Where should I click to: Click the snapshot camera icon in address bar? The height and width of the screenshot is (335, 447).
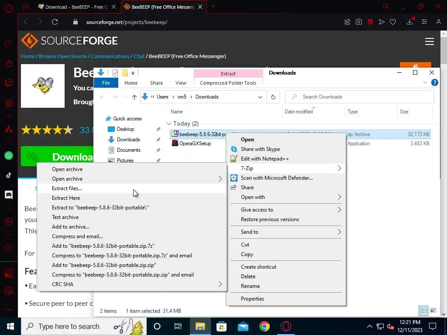(x=359, y=22)
